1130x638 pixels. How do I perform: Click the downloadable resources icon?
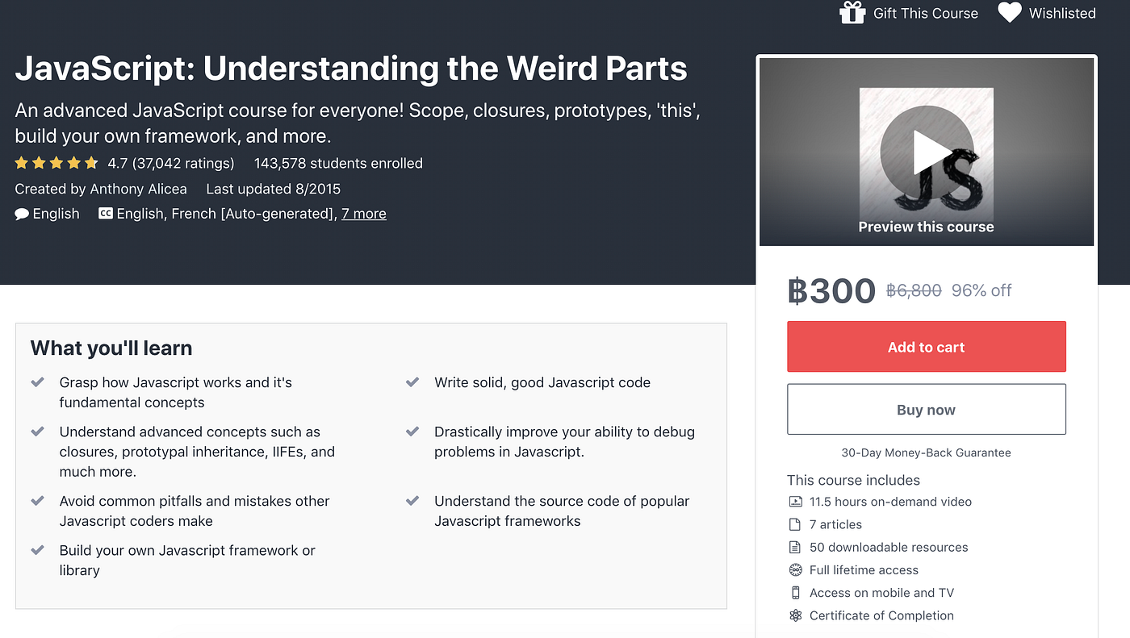(x=794, y=547)
